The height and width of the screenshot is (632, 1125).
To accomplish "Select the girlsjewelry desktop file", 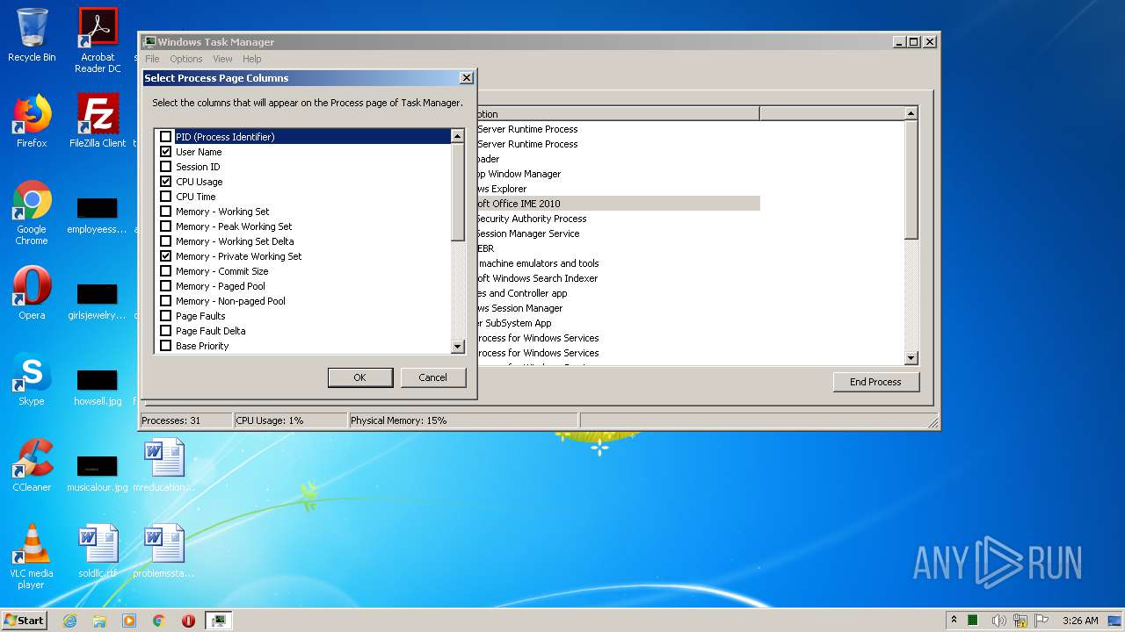I will 98,300.
